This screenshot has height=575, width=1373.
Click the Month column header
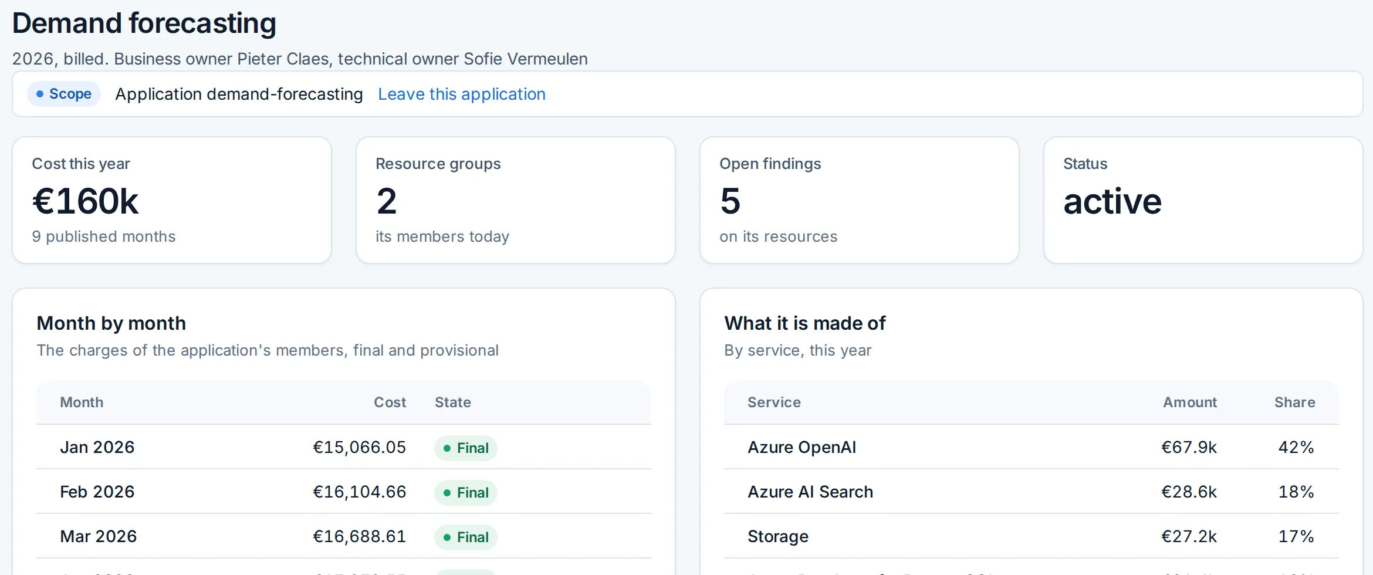[x=82, y=402]
